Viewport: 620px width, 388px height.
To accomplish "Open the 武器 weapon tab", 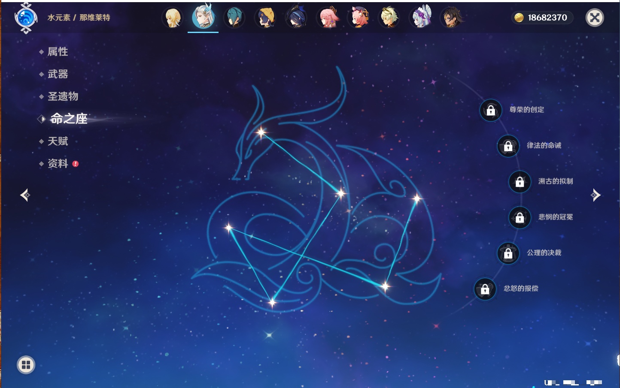I will pyautogui.click(x=58, y=74).
